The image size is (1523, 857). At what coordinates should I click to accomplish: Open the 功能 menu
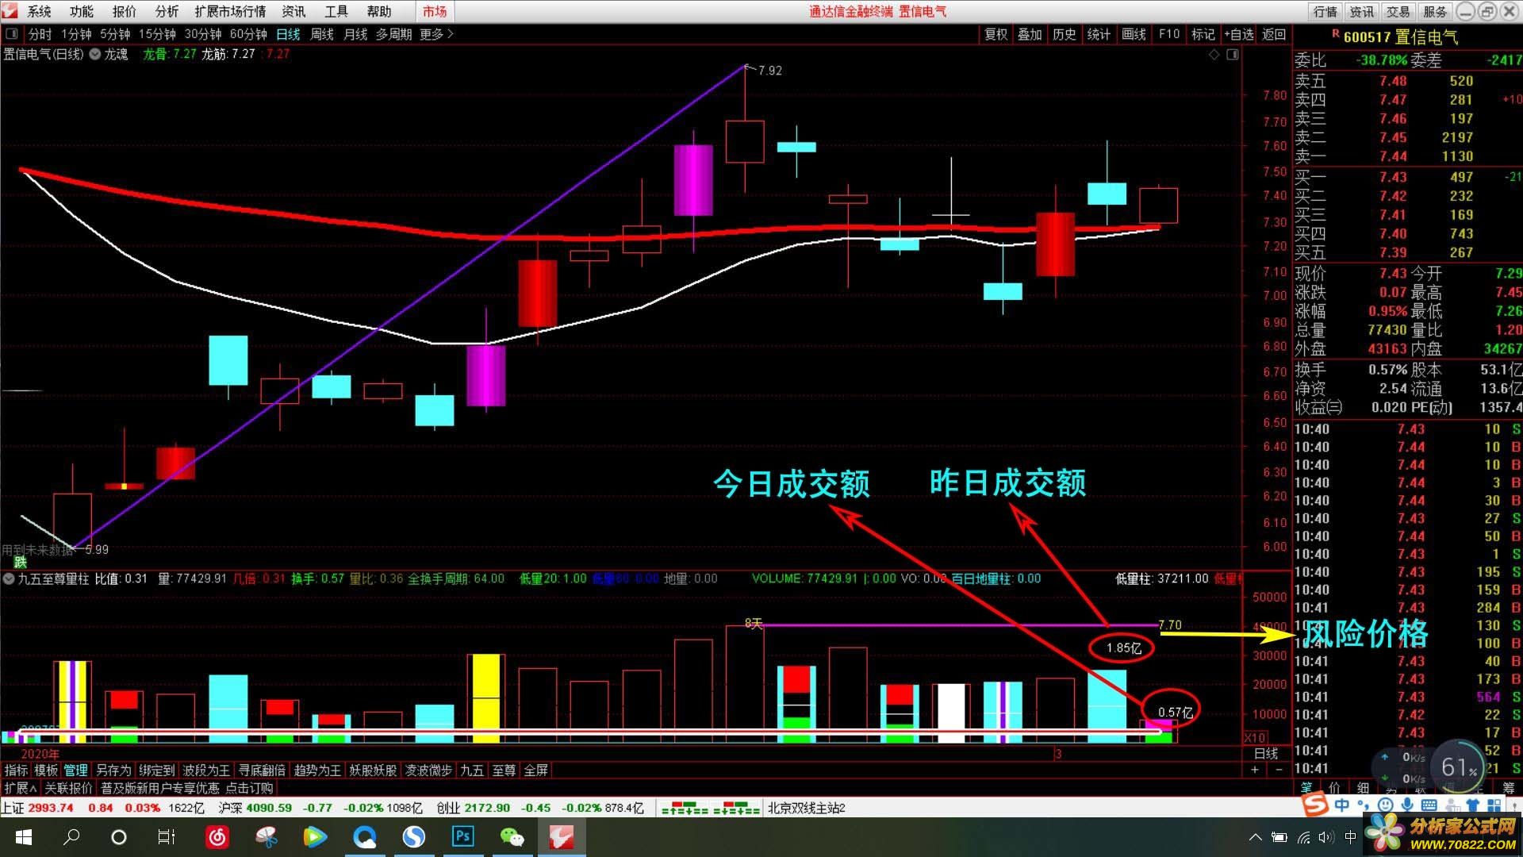pyautogui.click(x=81, y=11)
